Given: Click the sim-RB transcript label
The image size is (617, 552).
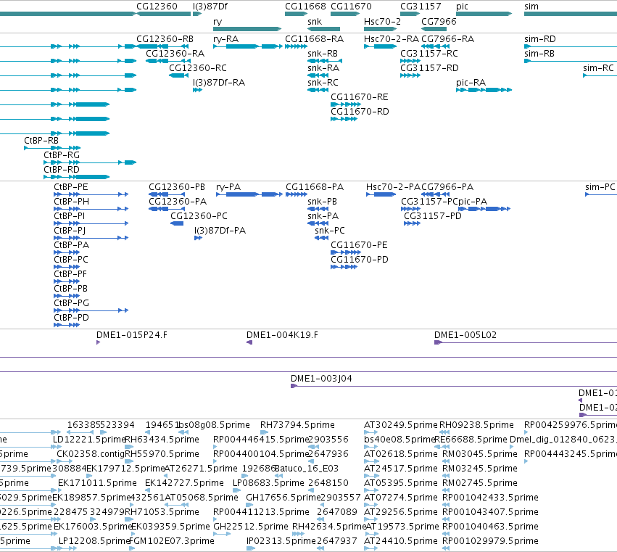Looking at the screenshot, I should [539, 54].
